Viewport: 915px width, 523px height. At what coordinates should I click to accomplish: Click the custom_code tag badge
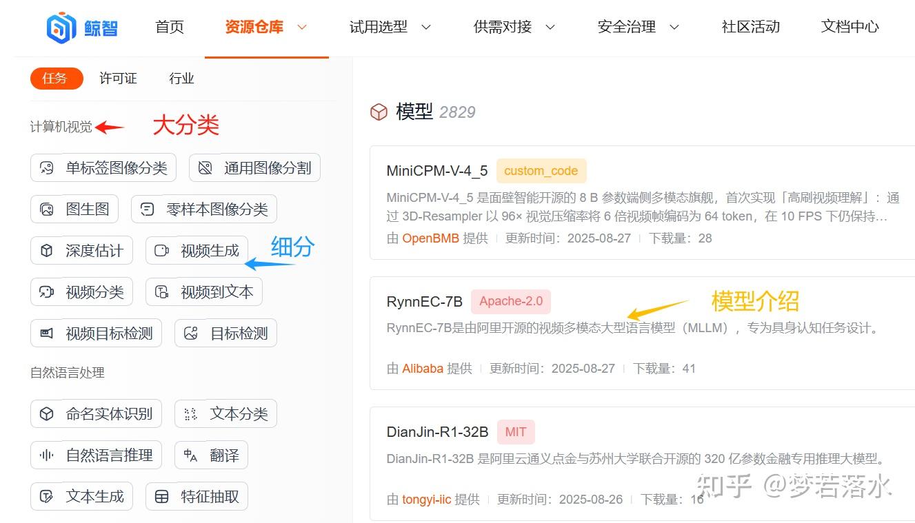tap(541, 171)
